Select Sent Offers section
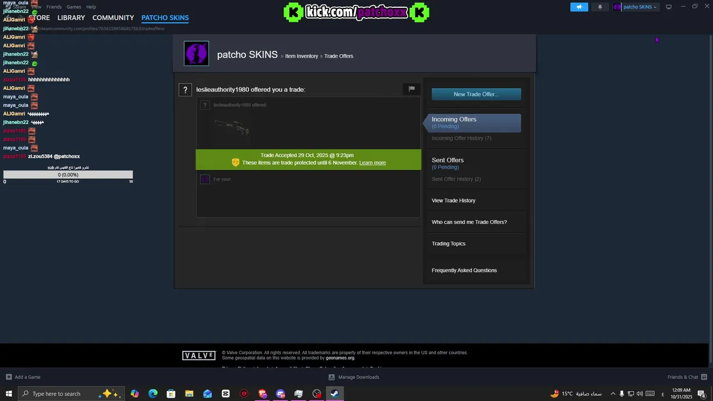Image resolution: width=713 pixels, height=401 pixels. (x=448, y=160)
